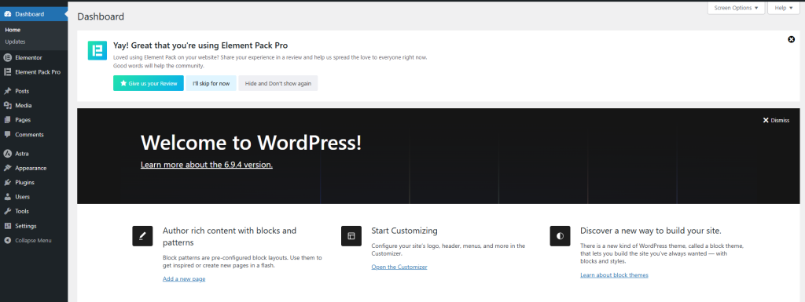Viewport: 805px width, 302px height.
Task: Click the Appearance paintbrush icon
Action: point(7,168)
